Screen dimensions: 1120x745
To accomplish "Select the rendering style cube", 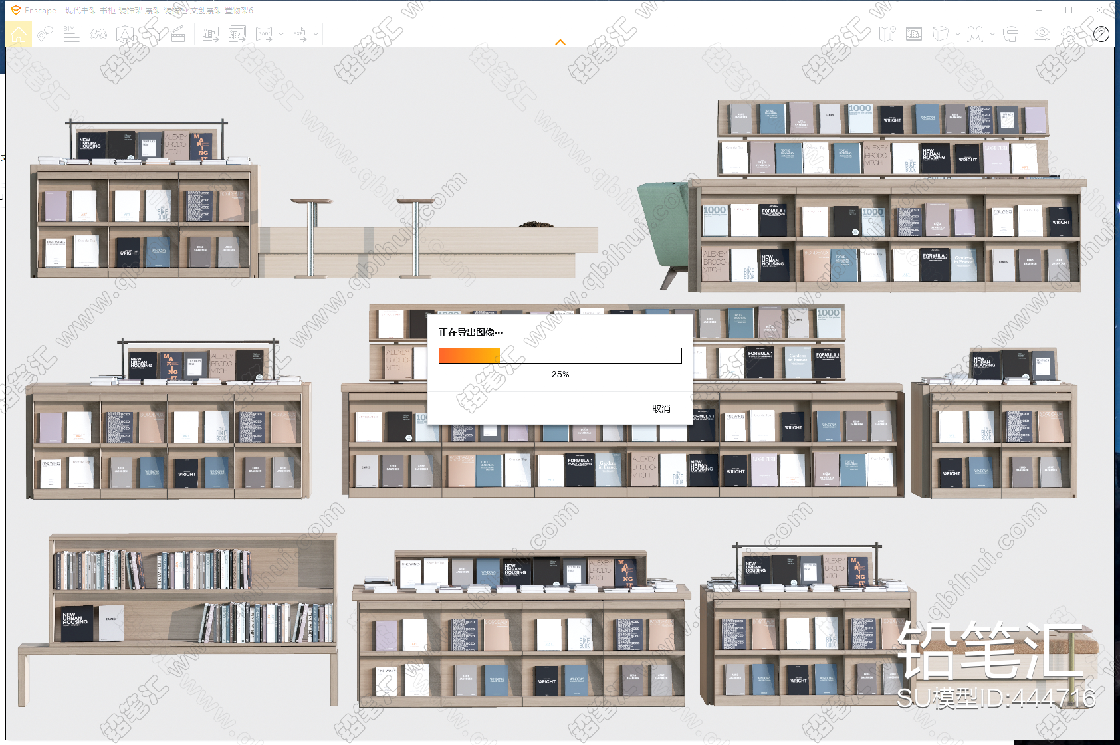I will click(940, 34).
